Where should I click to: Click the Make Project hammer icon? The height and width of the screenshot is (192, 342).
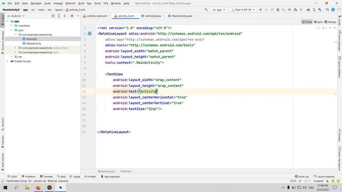(x=206, y=10)
